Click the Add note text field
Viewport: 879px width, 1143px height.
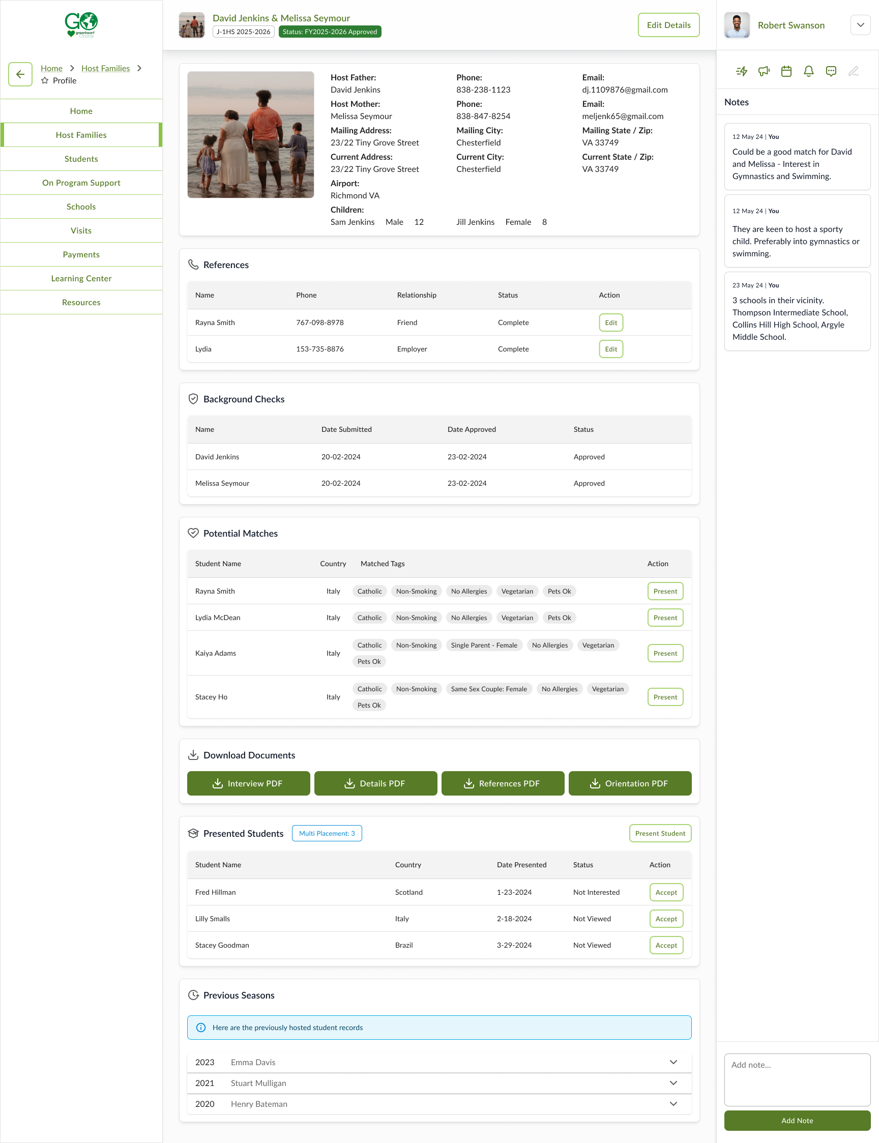coord(797,1079)
